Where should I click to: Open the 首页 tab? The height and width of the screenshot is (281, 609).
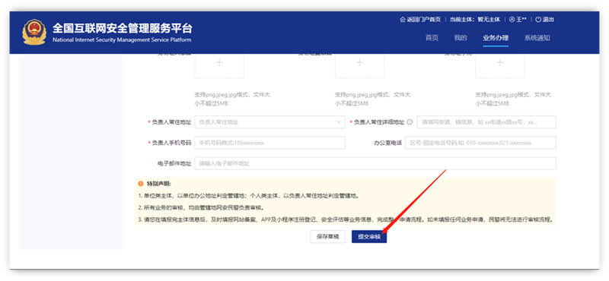[432, 38]
